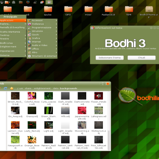The width and height of the screenshot is (159, 159).
Task: Select the Curly_Leaves.edj file
Action: click(x=48, y=99)
